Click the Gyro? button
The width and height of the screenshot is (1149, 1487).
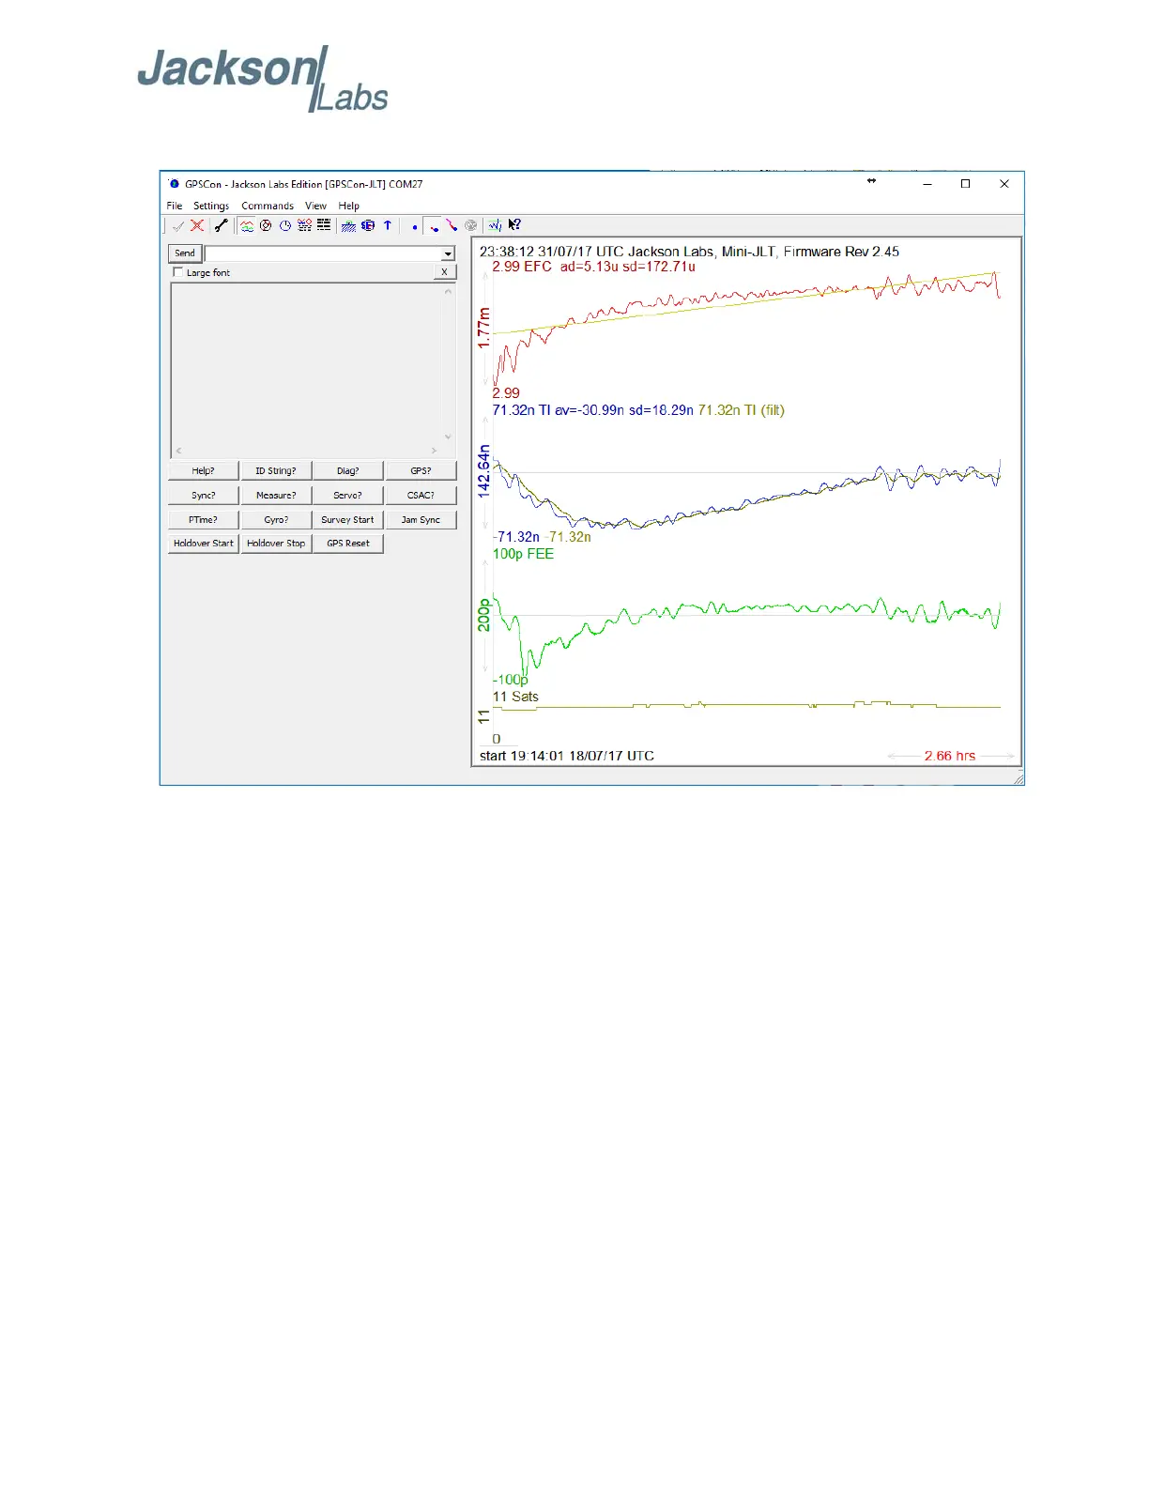click(x=276, y=520)
